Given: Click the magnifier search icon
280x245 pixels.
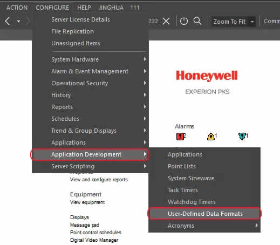Looking at the screenshot, I should [197, 21].
